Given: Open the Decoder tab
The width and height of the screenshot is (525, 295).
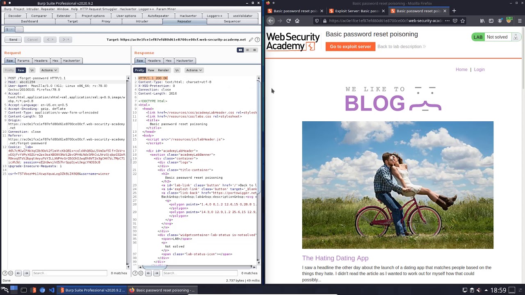Looking at the screenshot, I should click(x=15, y=16).
